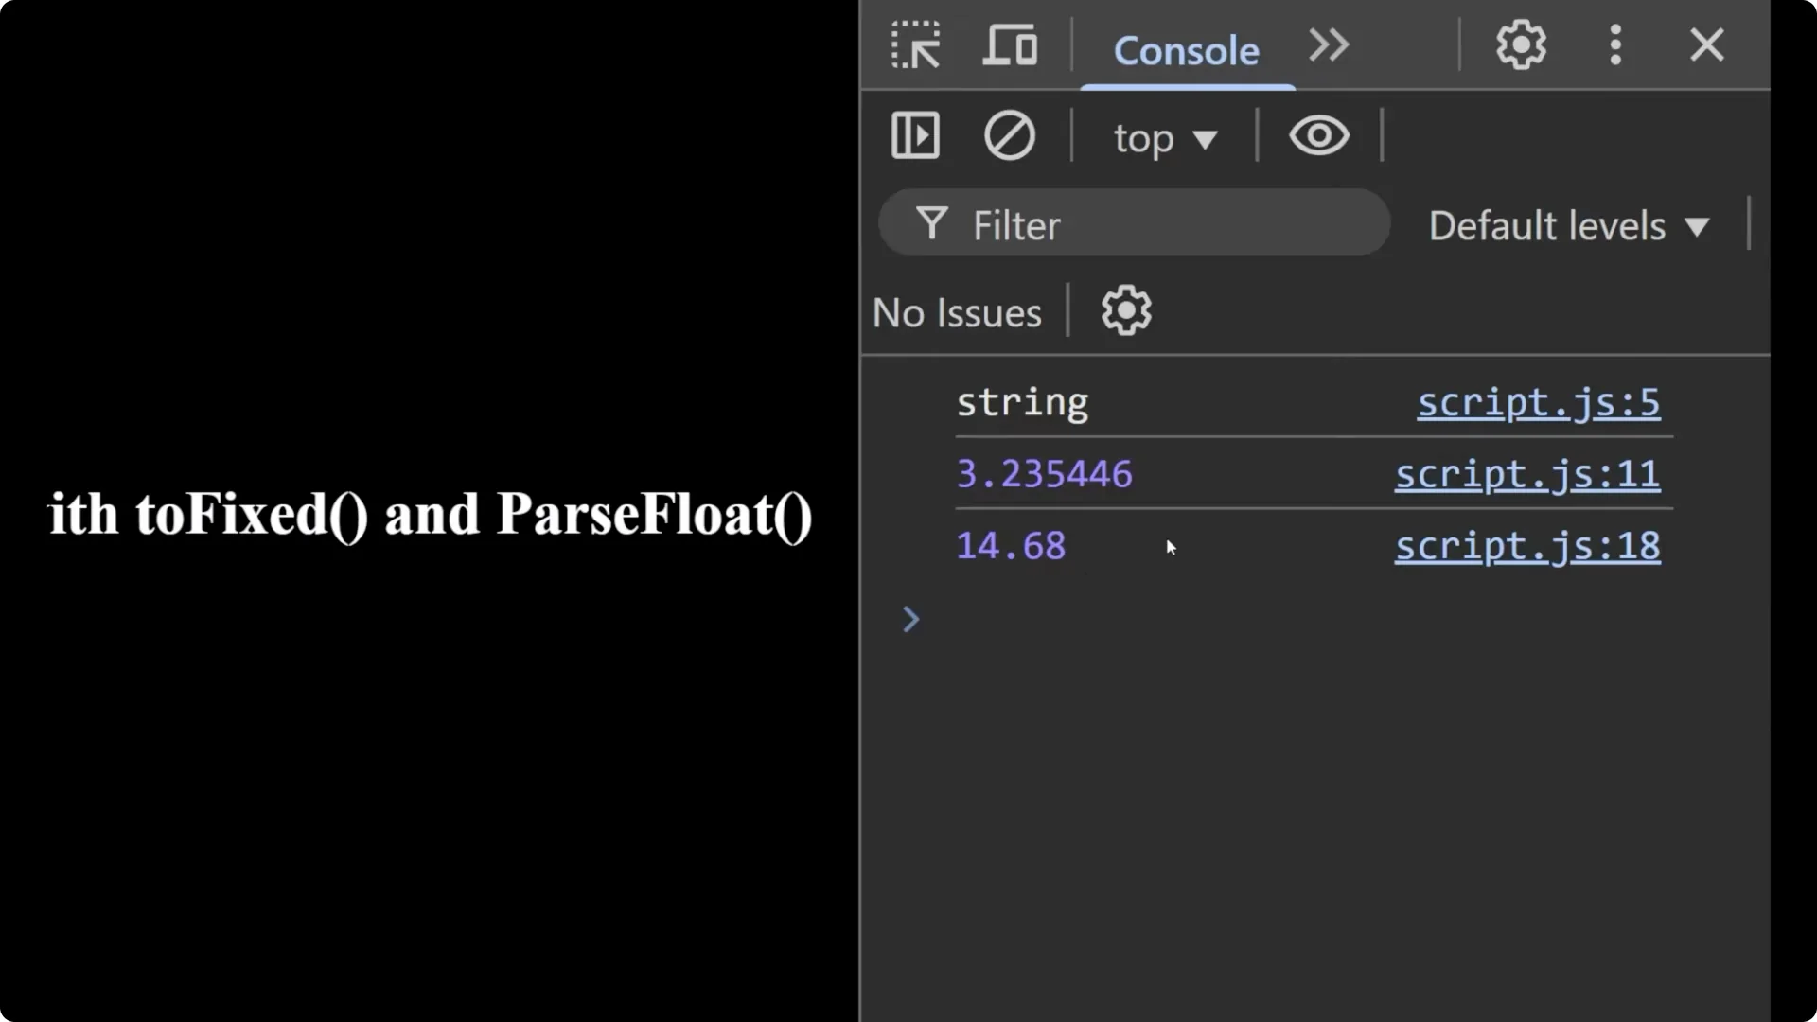Open the issues settings gear
Image resolution: width=1817 pixels, height=1022 pixels.
tap(1124, 310)
